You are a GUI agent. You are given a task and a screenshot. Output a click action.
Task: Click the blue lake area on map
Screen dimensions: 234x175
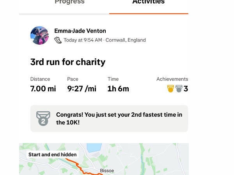[x=94, y=147]
